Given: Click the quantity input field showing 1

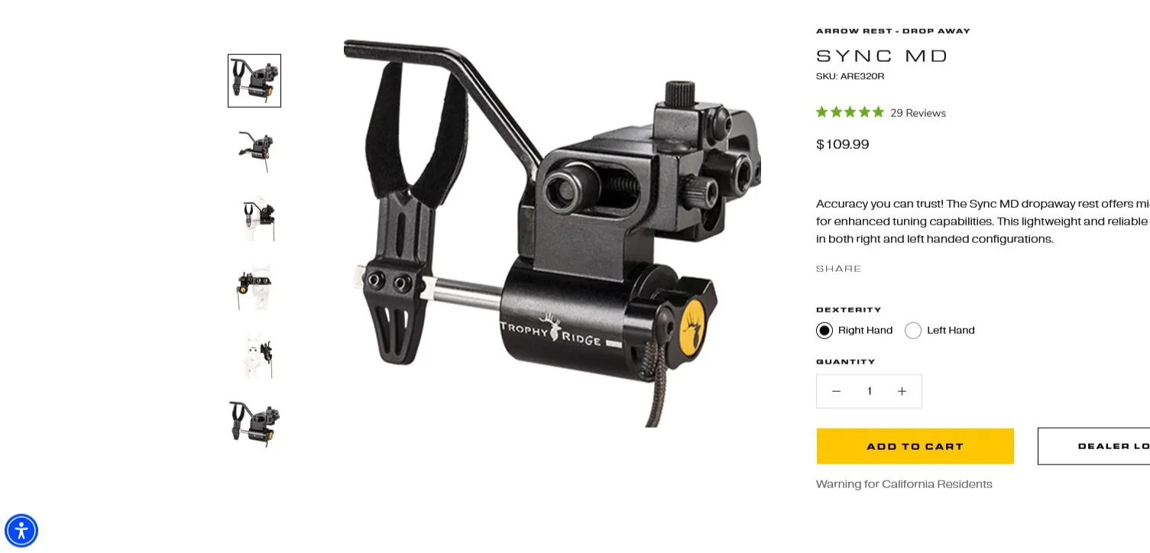Looking at the screenshot, I should click(x=869, y=391).
